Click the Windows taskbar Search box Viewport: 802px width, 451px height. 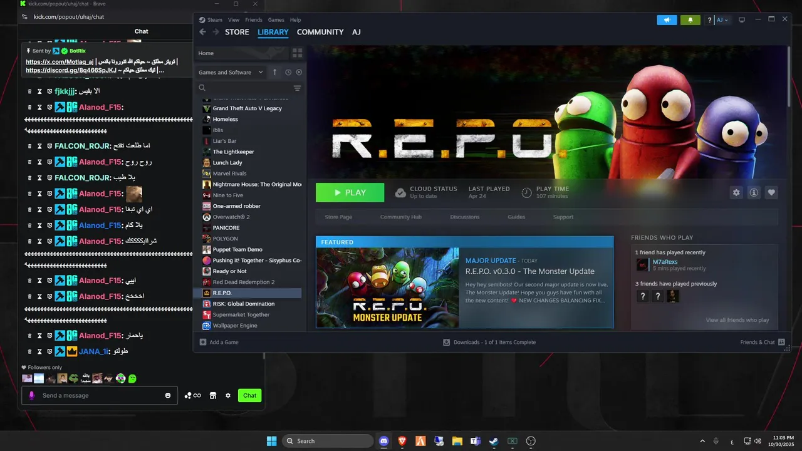click(327, 441)
